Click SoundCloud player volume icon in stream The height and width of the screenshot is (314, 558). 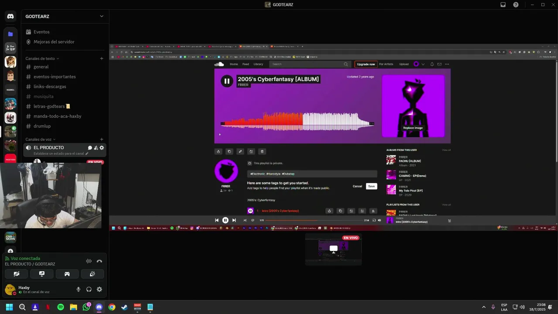coord(379,220)
